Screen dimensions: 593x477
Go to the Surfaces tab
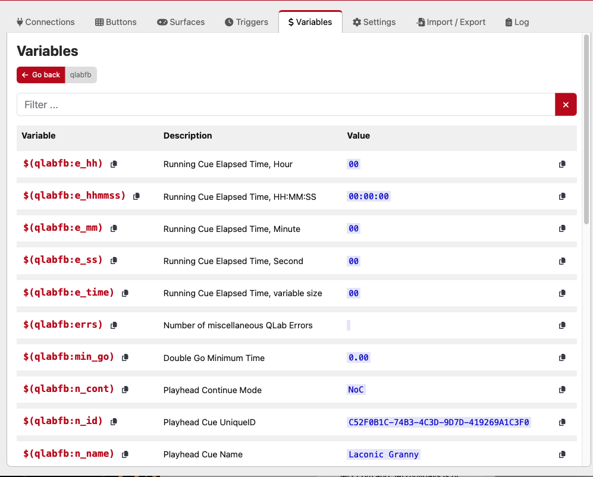[x=181, y=22]
